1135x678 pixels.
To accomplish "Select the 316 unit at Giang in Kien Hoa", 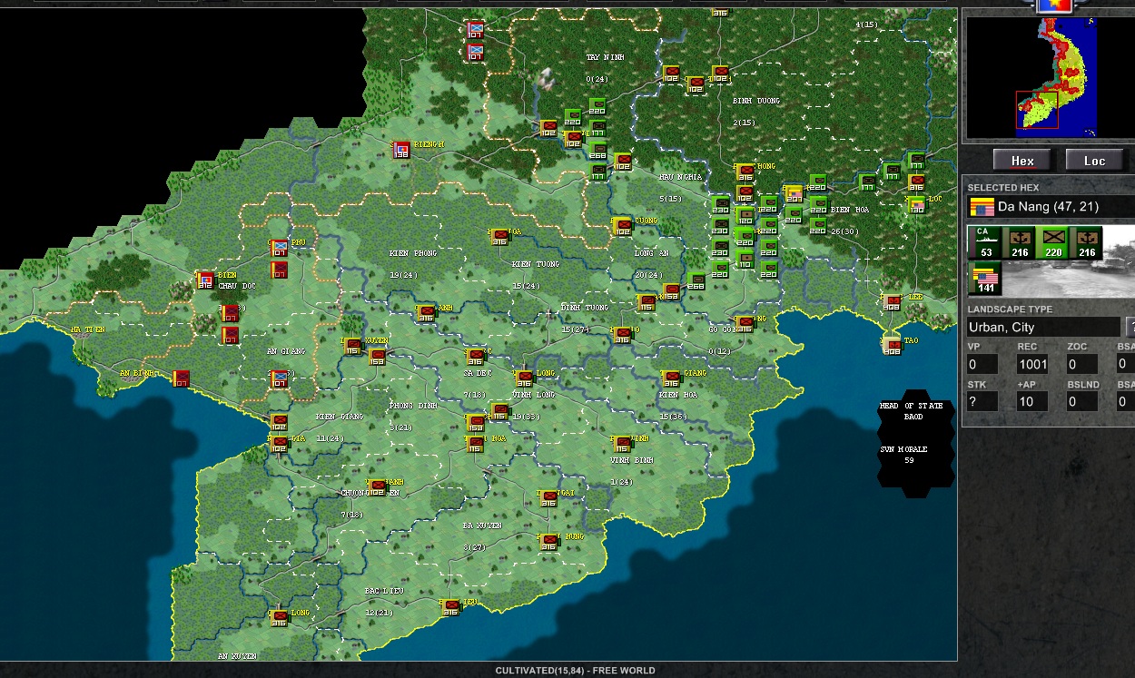I will [x=671, y=378].
